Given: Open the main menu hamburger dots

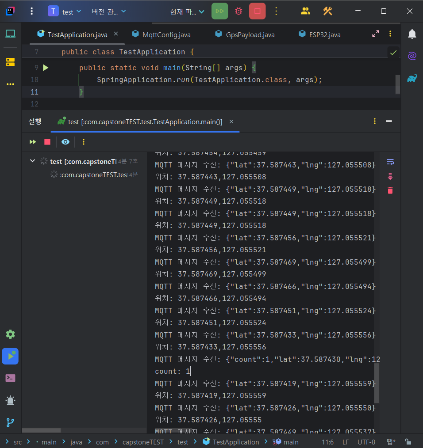Looking at the screenshot, I should coord(31,11).
